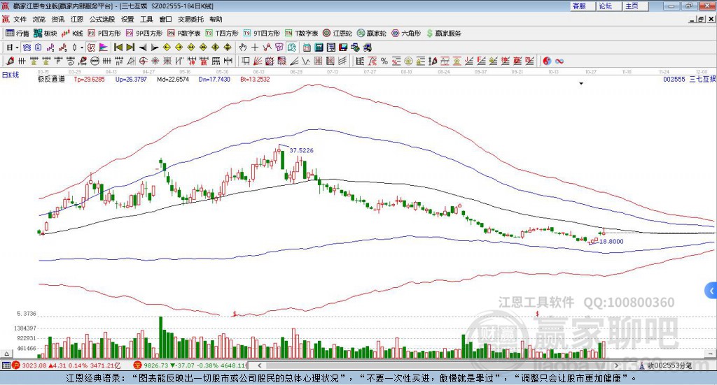The width and height of the screenshot is (717, 385).
Task: Open blue side panel chevron at right edge
Action: [x=711, y=290]
